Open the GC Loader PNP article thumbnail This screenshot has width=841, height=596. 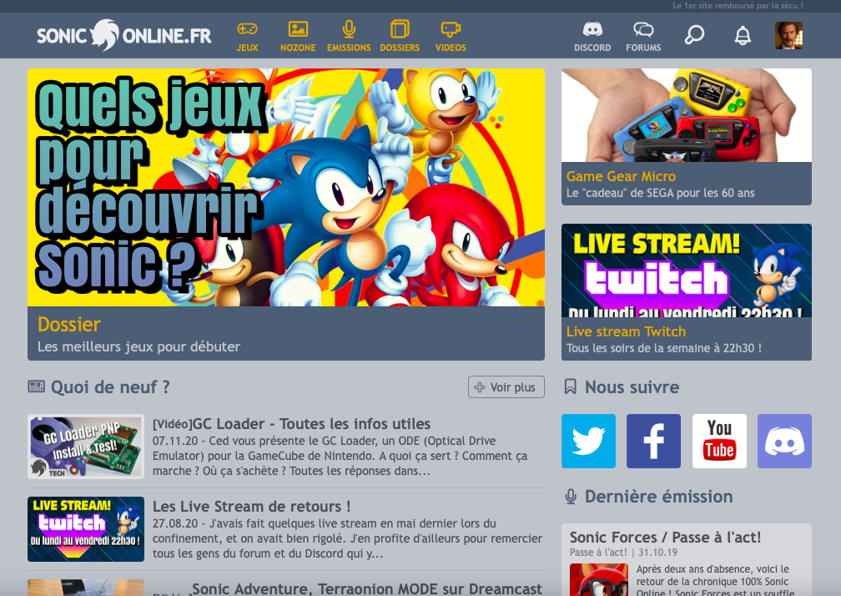click(86, 447)
